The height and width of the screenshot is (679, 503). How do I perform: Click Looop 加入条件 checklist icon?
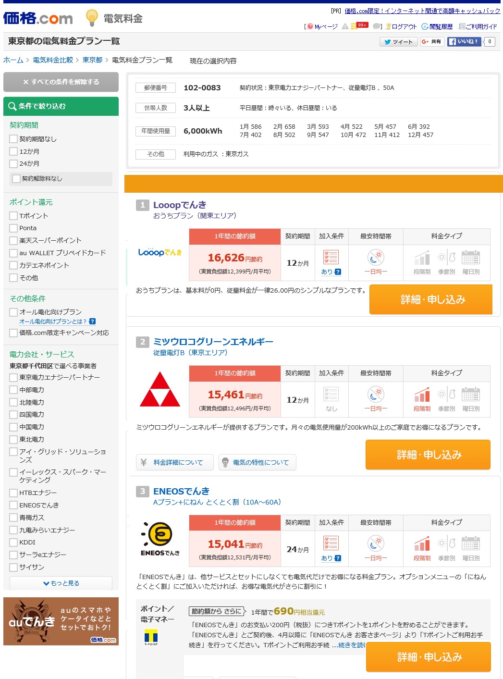pyautogui.click(x=331, y=257)
